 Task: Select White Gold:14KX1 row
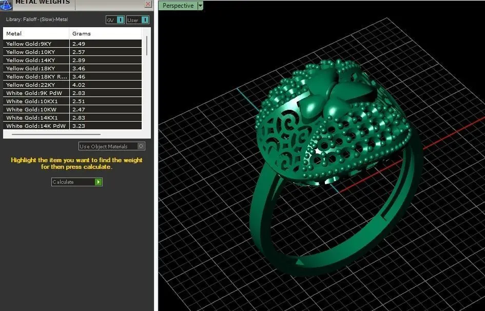[72, 118]
